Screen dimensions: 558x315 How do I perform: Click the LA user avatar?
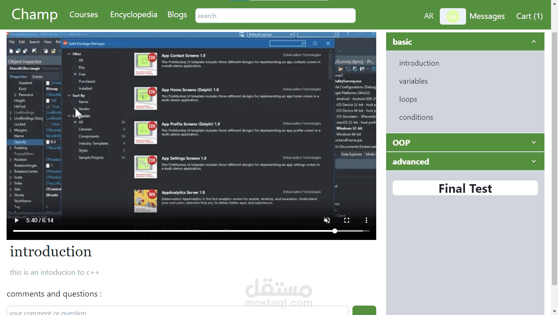point(453,16)
